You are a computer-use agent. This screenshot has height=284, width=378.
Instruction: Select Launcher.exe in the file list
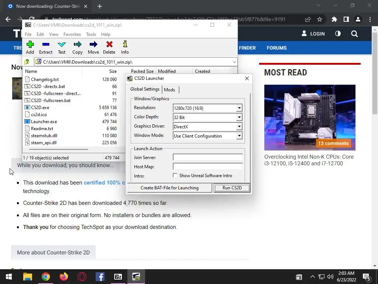click(44, 121)
